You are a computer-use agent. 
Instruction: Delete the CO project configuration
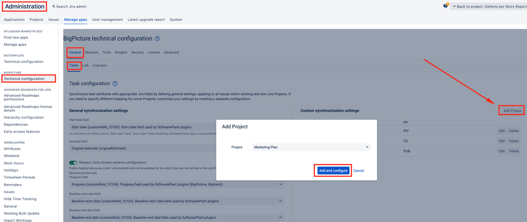[514, 141]
